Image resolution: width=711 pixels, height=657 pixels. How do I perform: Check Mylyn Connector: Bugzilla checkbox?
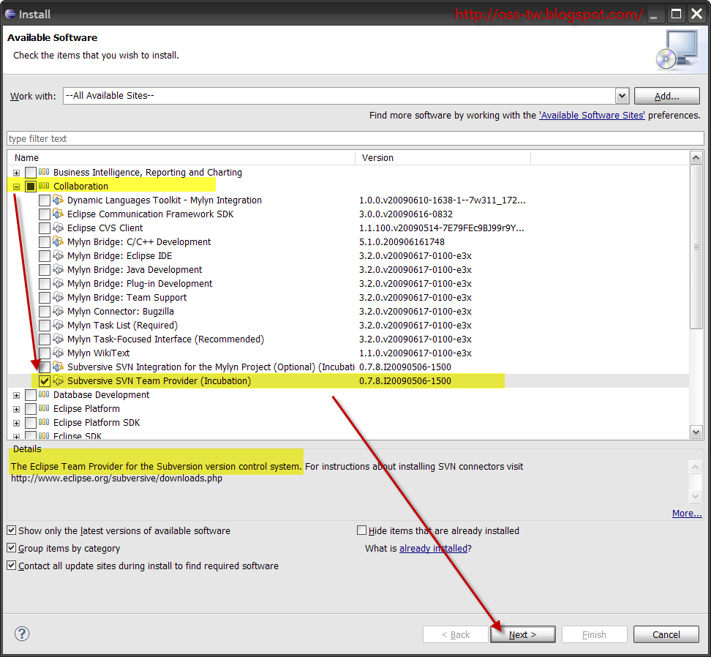(45, 312)
